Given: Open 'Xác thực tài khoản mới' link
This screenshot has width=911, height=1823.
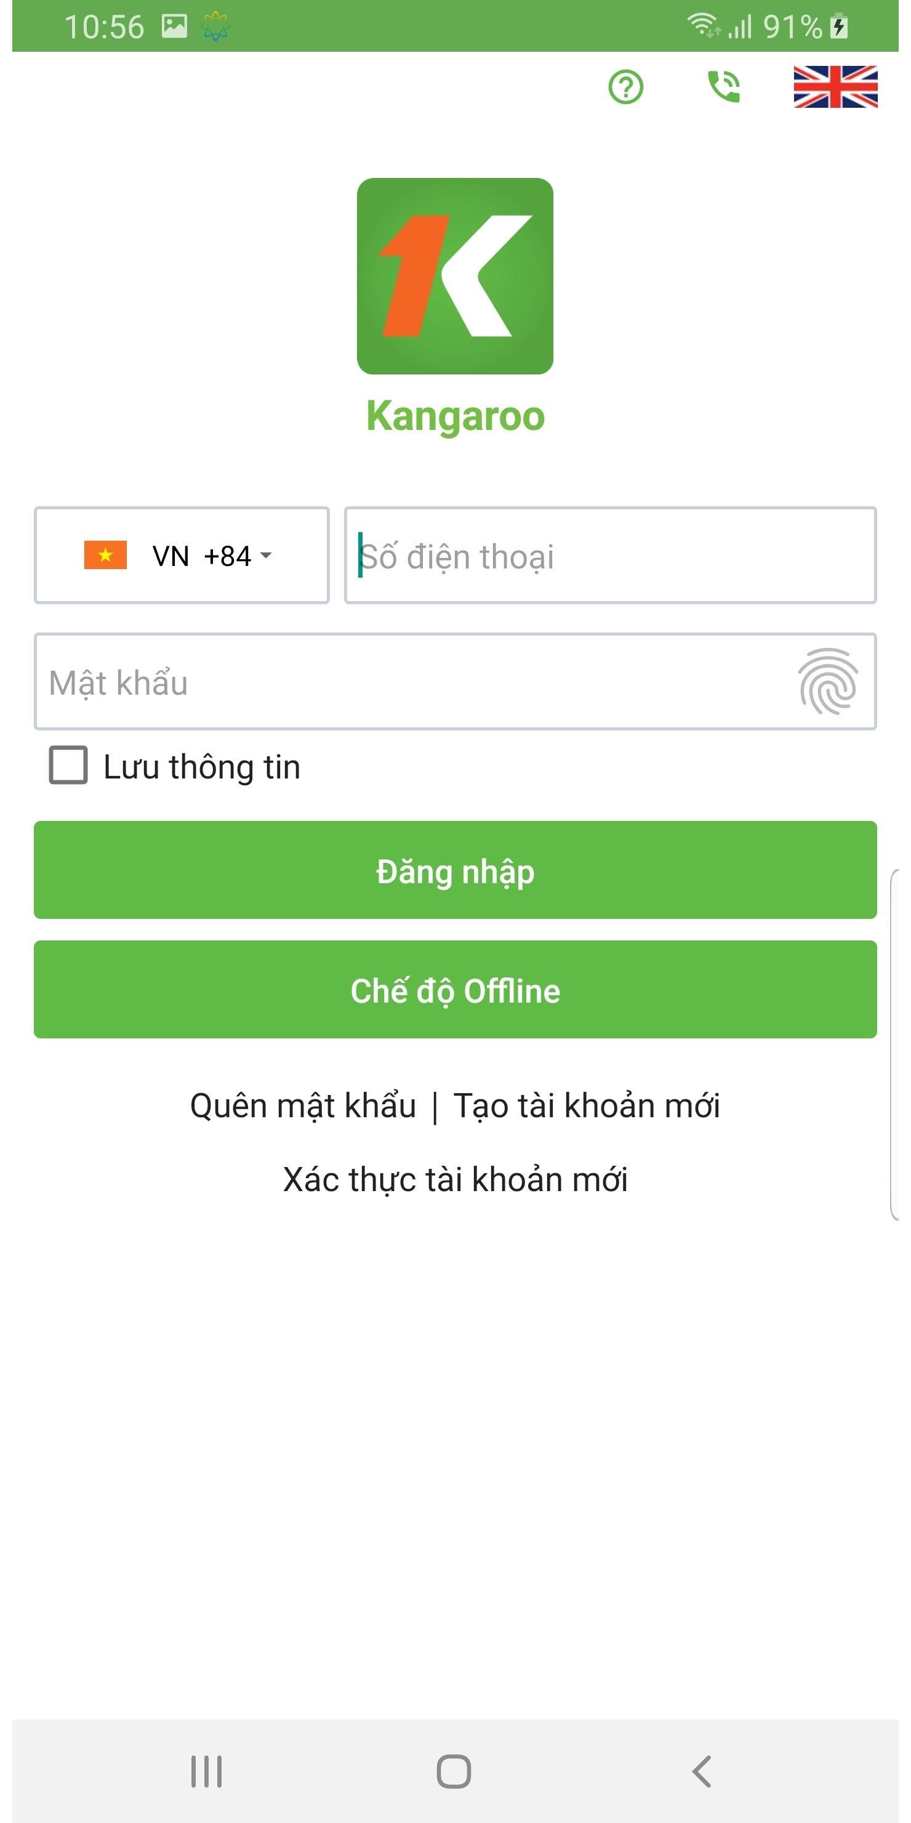Looking at the screenshot, I should (x=455, y=1179).
